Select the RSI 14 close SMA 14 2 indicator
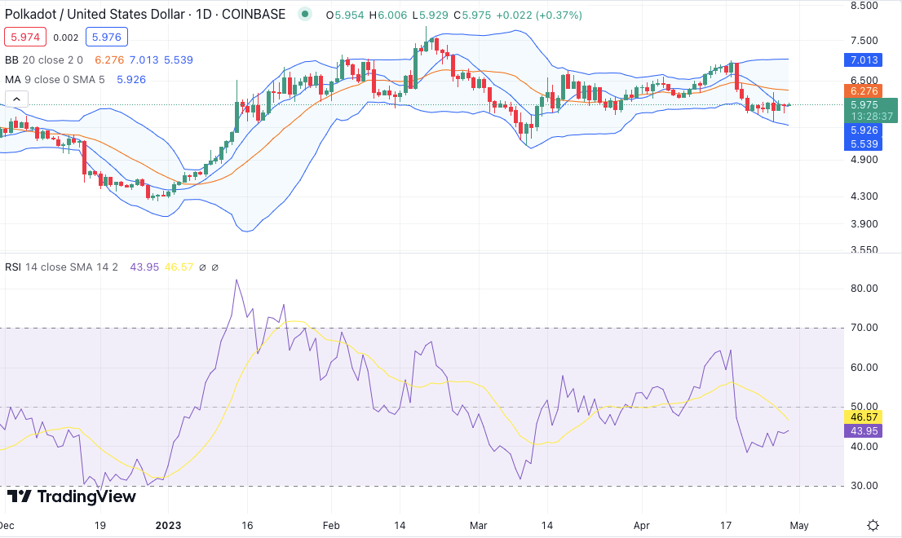The height and width of the screenshot is (538, 902). (x=61, y=267)
